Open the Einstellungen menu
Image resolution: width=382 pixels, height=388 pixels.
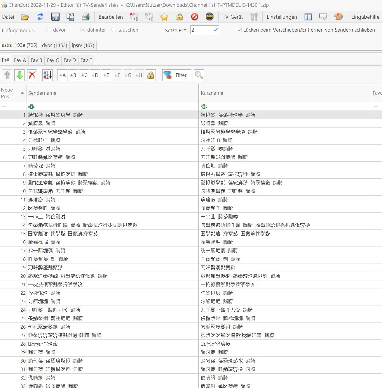[x=282, y=17]
